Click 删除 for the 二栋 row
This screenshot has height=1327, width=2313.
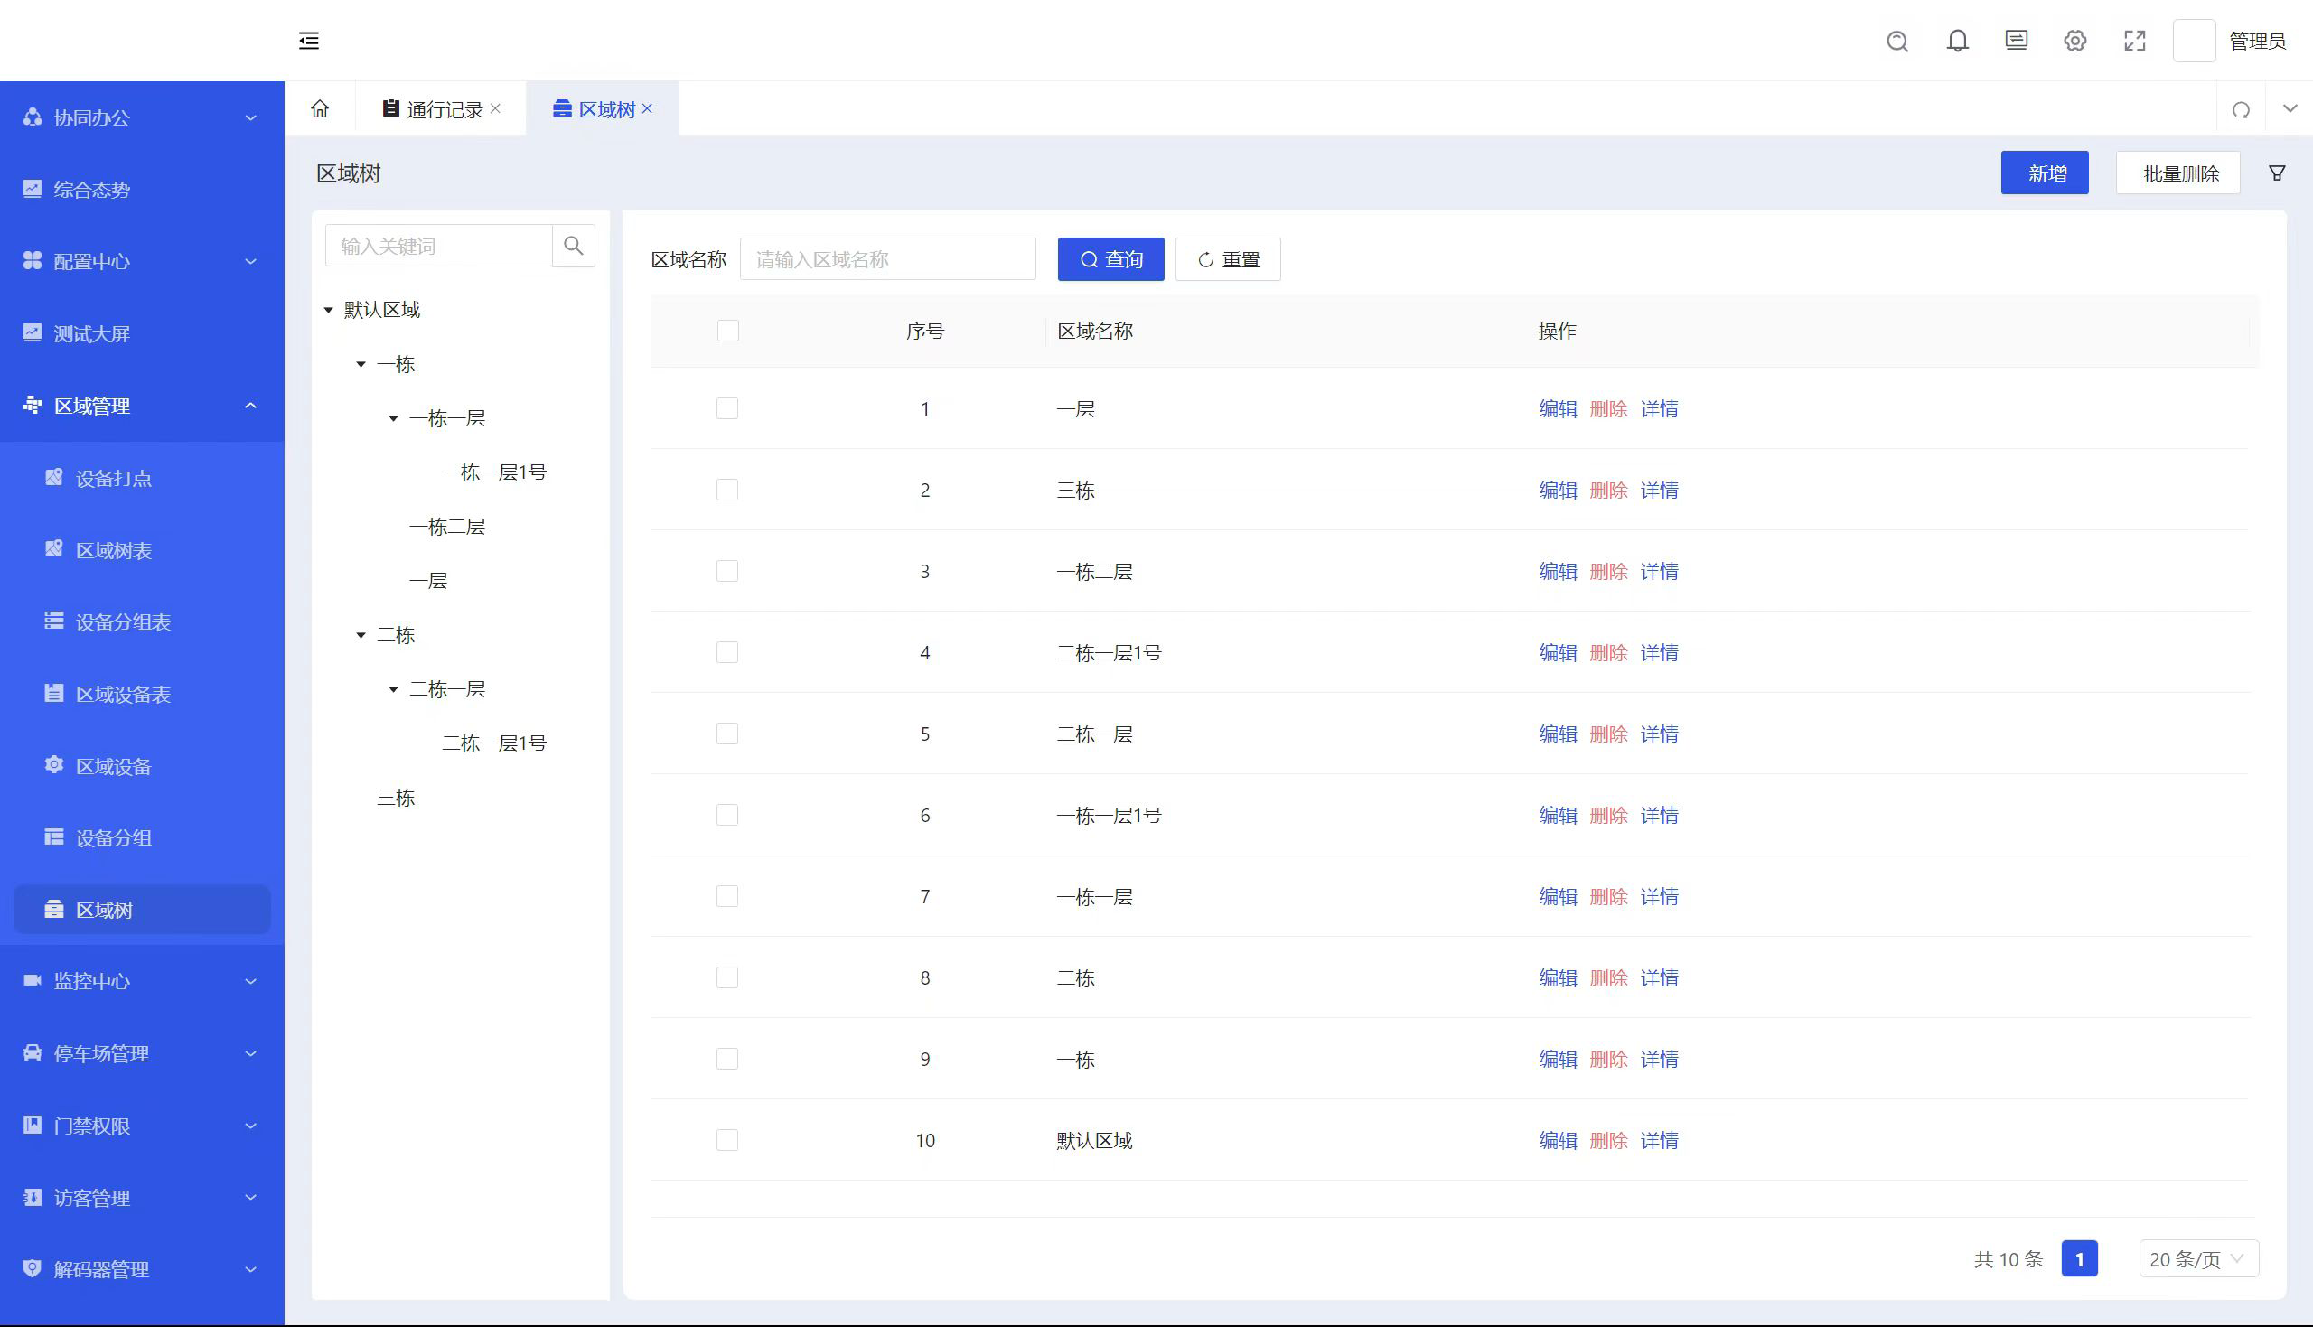[1608, 978]
